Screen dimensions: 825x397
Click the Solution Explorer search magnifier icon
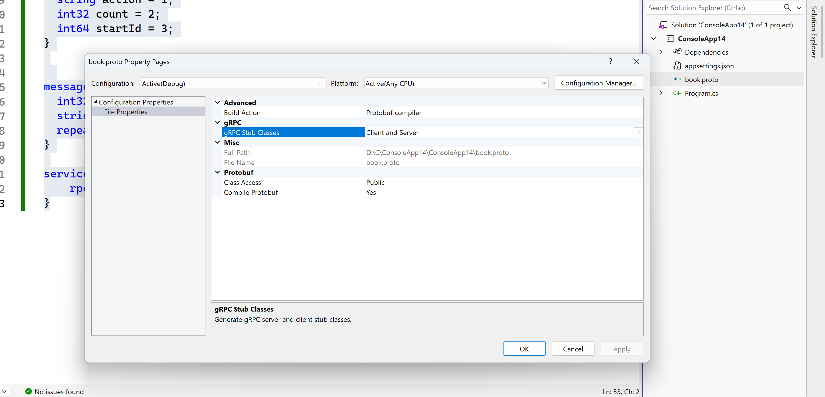coord(787,8)
